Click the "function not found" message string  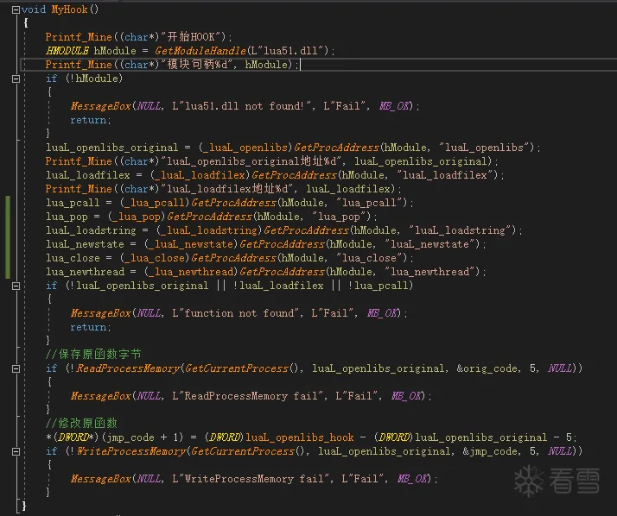pos(235,313)
